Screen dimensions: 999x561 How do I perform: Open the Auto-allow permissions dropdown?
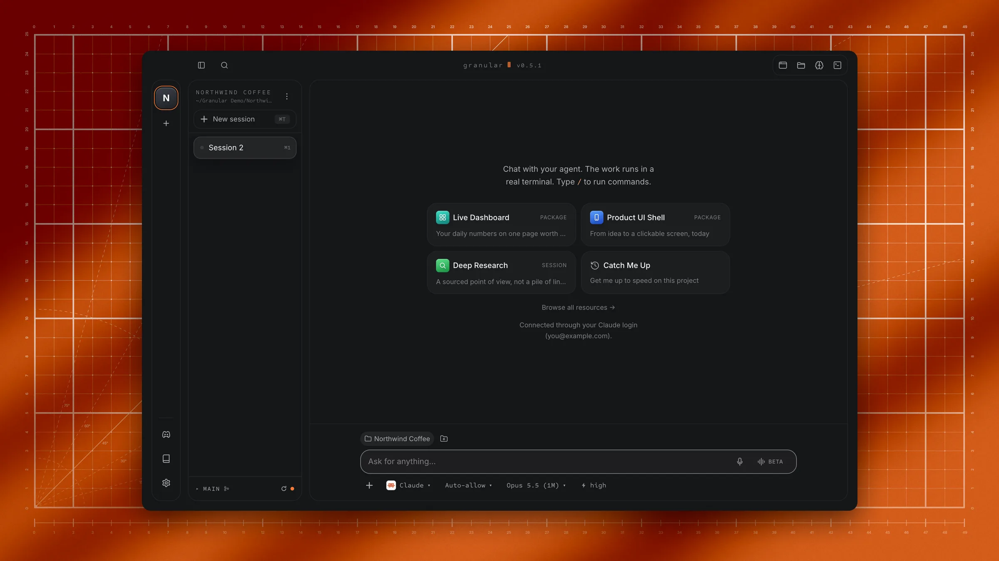tap(468, 485)
